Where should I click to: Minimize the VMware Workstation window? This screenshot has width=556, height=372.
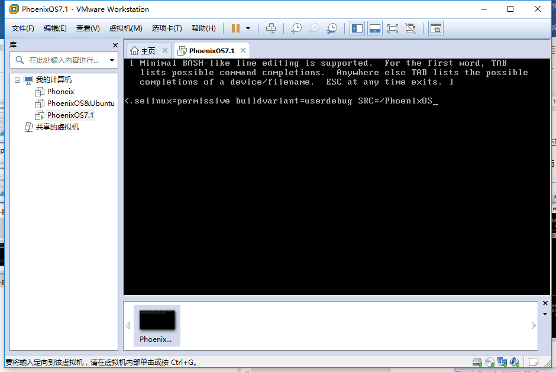[484, 9]
